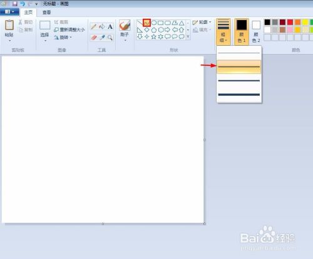Open the Customize Quick Access Toolbar arrow

[36, 4]
